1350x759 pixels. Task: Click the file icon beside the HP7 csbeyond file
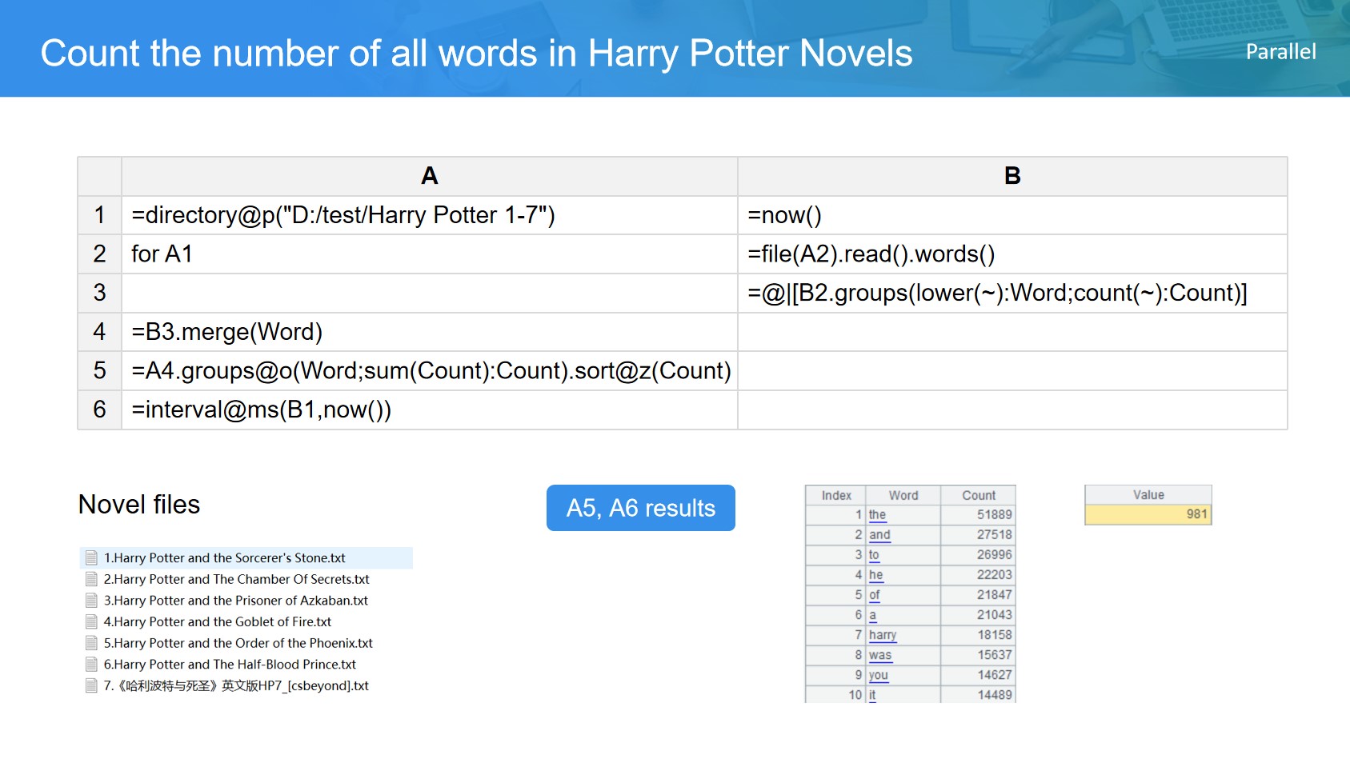[91, 686]
